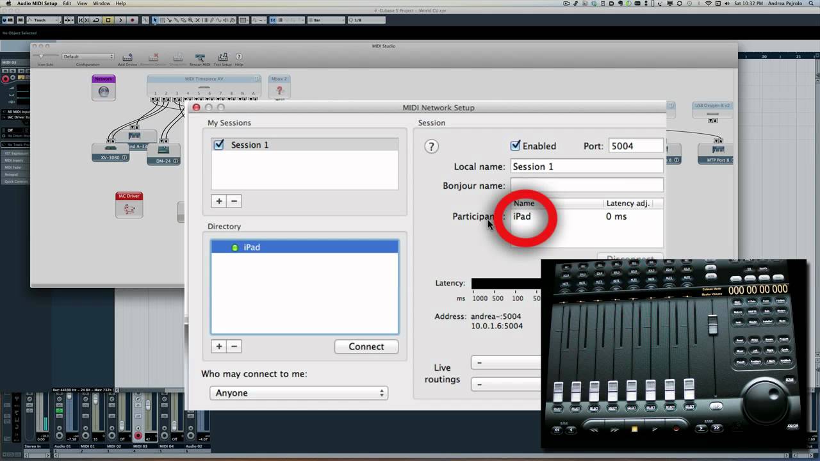Go to previous marker in Cubase transport
Screen dimensions: 820x461
(81, 20)
